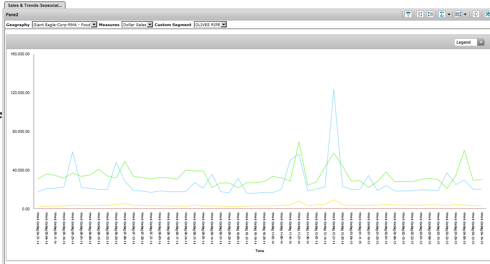Open the information icon
The width and height of the screenshot is (490, 264).
pos(476,14)
